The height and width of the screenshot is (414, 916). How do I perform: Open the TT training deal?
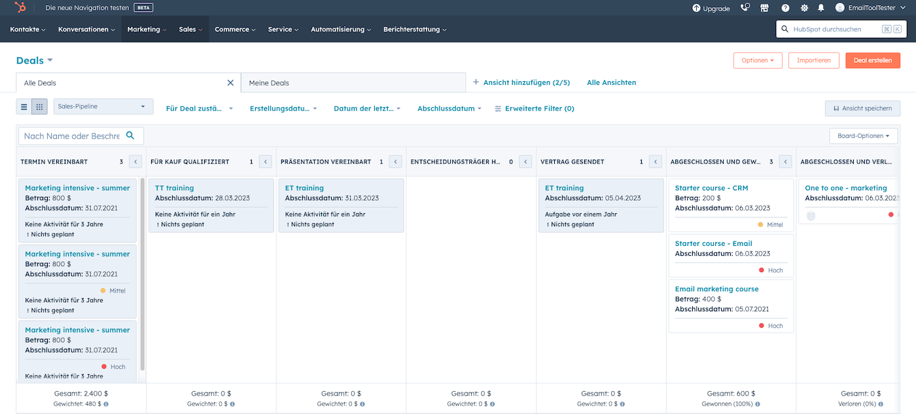[174, 188]
